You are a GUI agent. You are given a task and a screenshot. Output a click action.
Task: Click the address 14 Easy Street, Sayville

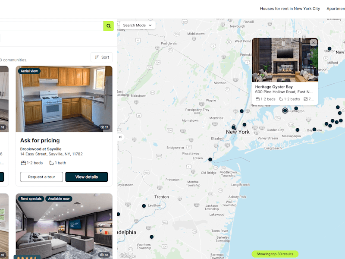pos(51,154)
